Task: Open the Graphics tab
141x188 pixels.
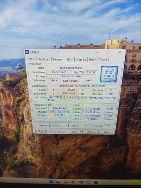Action: [x=81, y=59]
